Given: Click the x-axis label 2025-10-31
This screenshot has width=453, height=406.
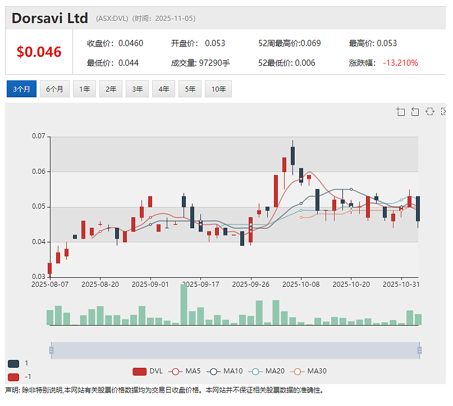Looking at the screenshot, I should coord(401,285).
